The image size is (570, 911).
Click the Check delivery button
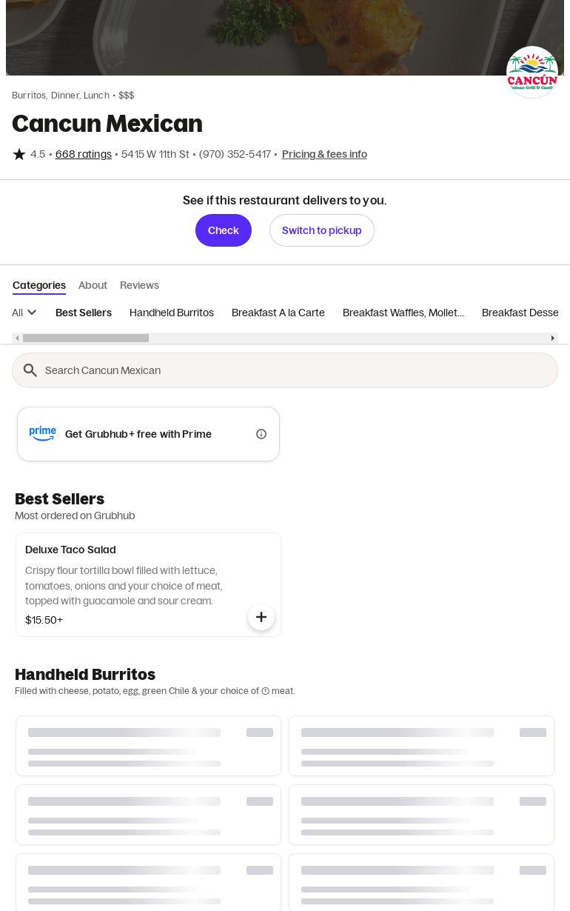pyautogui.click(x=224, y=230)
